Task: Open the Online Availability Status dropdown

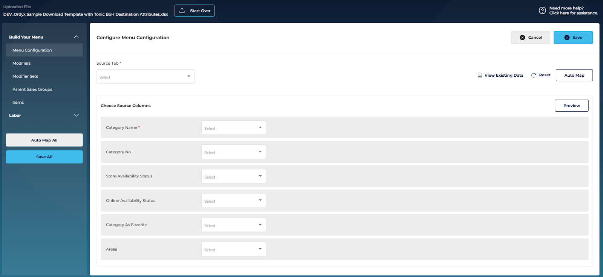Action: pos(234,201)
